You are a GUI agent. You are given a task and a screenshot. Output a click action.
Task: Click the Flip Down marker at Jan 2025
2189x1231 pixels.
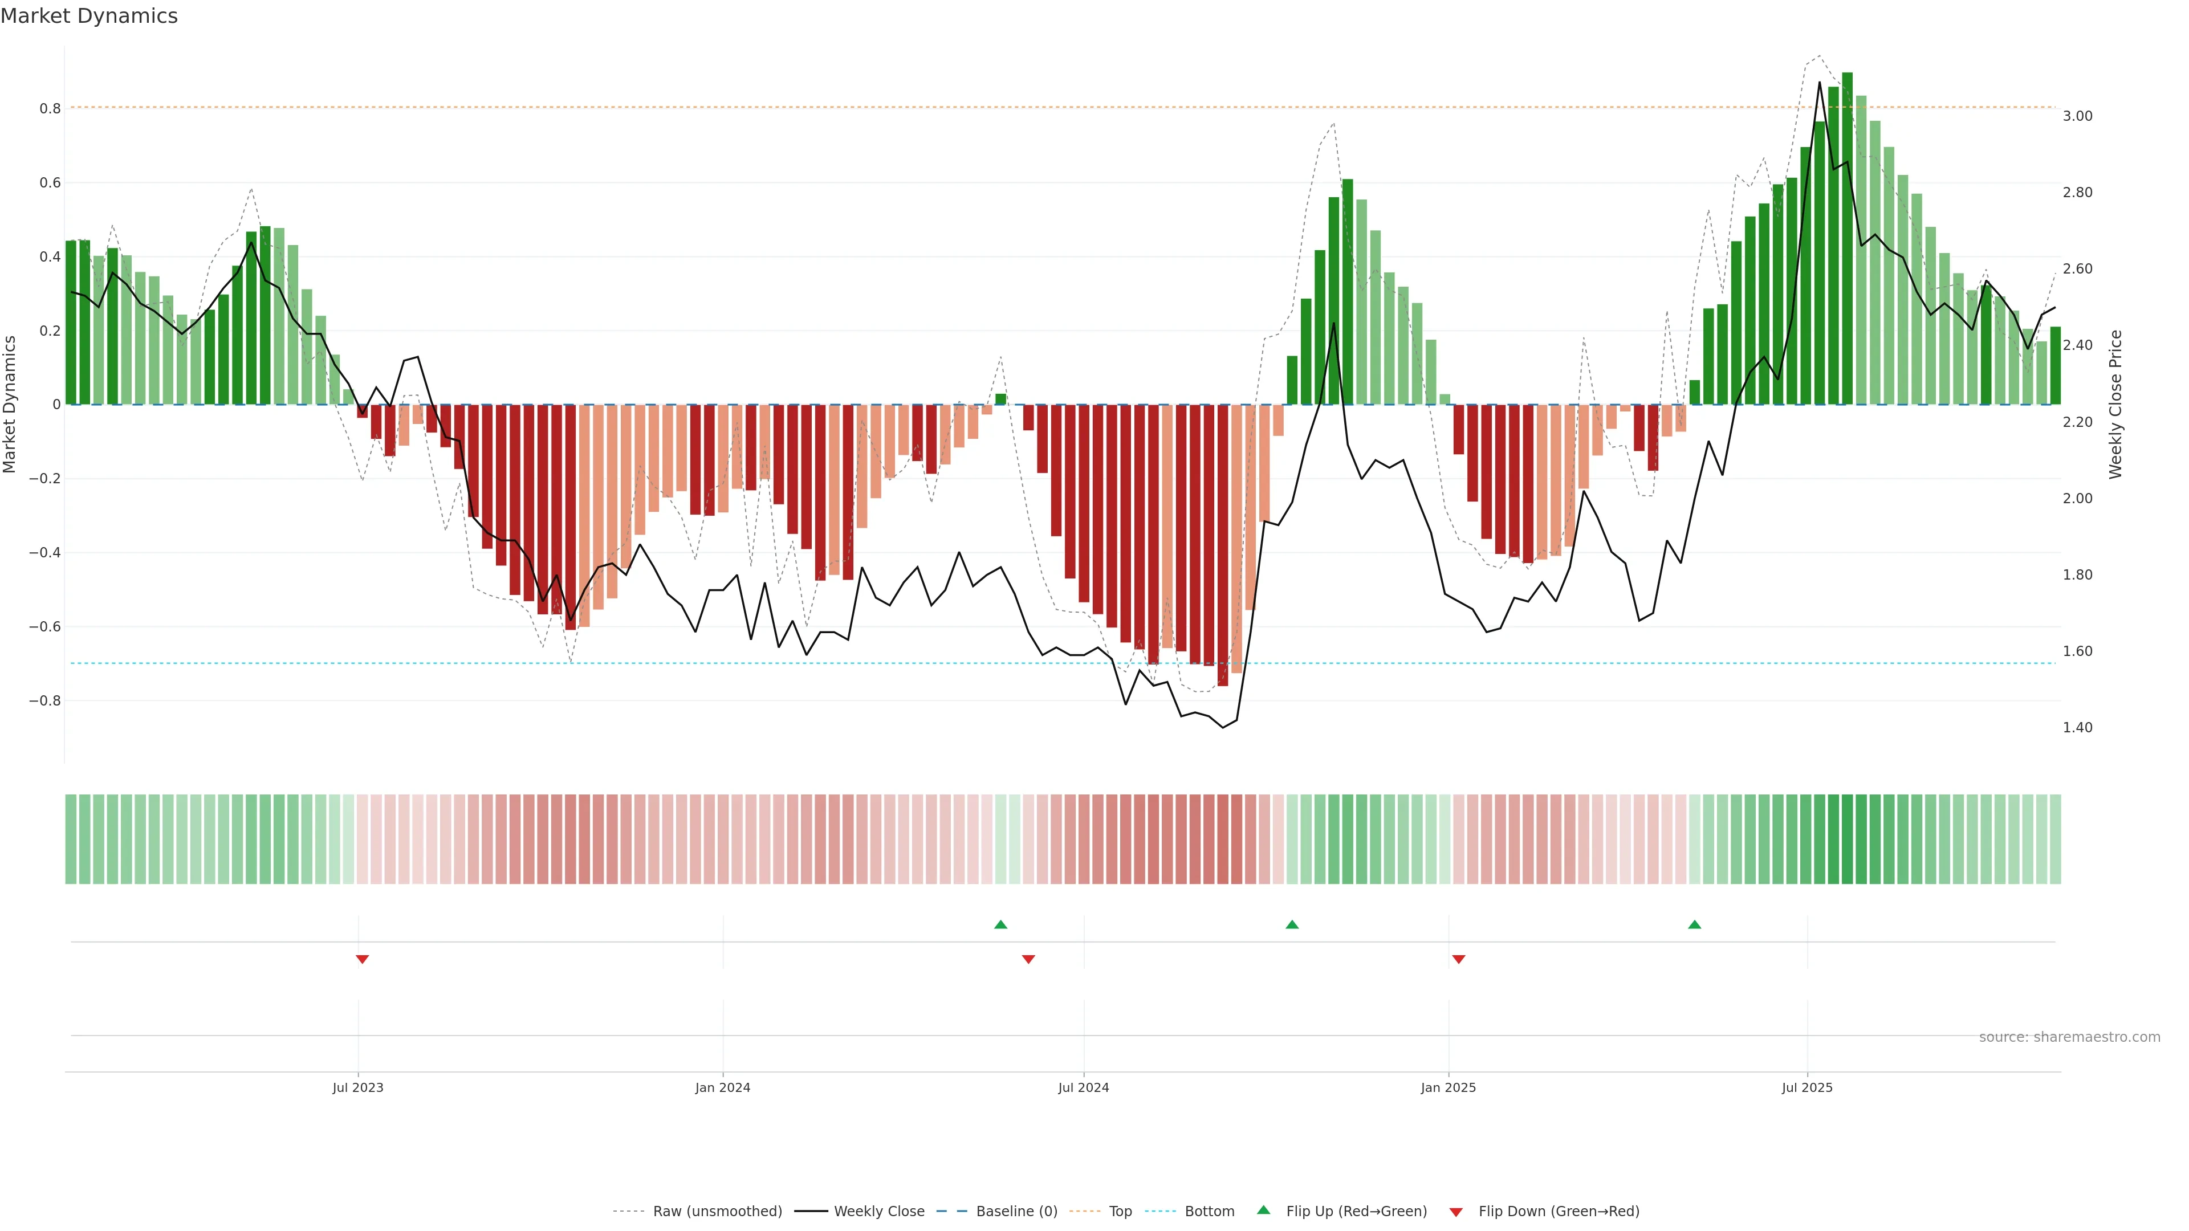click(x=1459, y=959)
